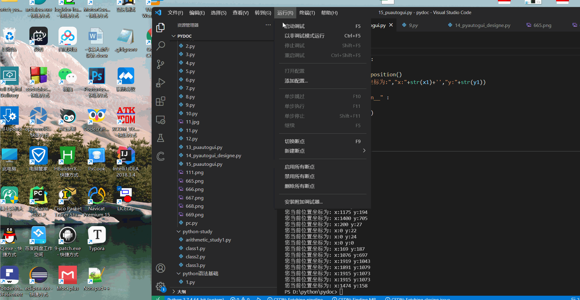Open the Run and Debug view
580x300 pixels.
pyautogui.click(x=160, y=83)
